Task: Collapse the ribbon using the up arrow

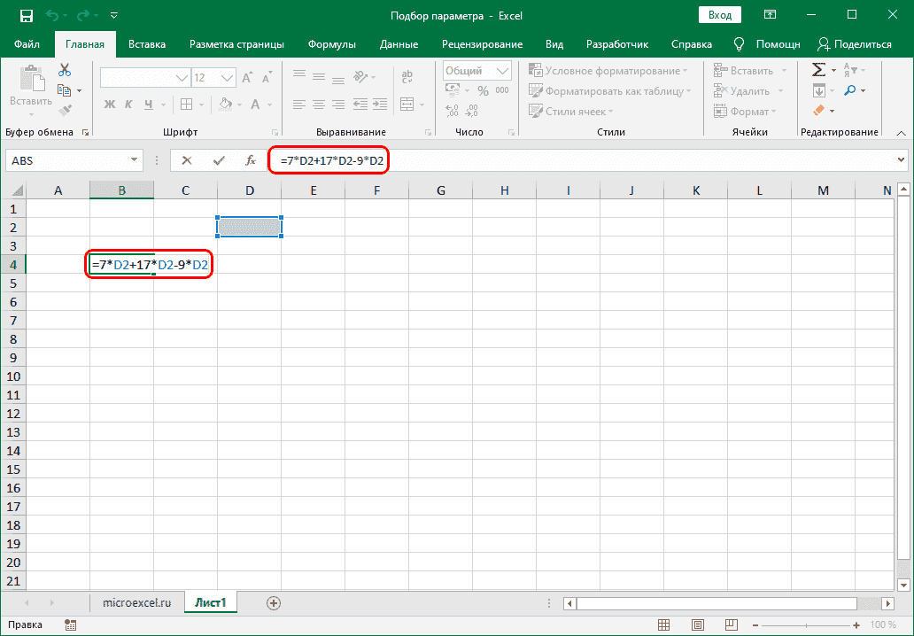Action: tap(900, 132)
